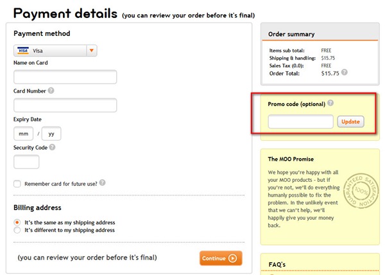The width and height of the screenshot is (385, 275).
Task: Click help icon beside Security Code
Action: tap(52, 147)
